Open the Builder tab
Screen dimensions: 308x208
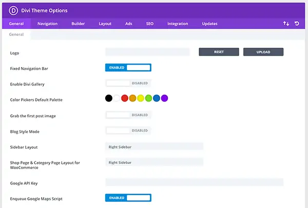click(x=78, y=24)
